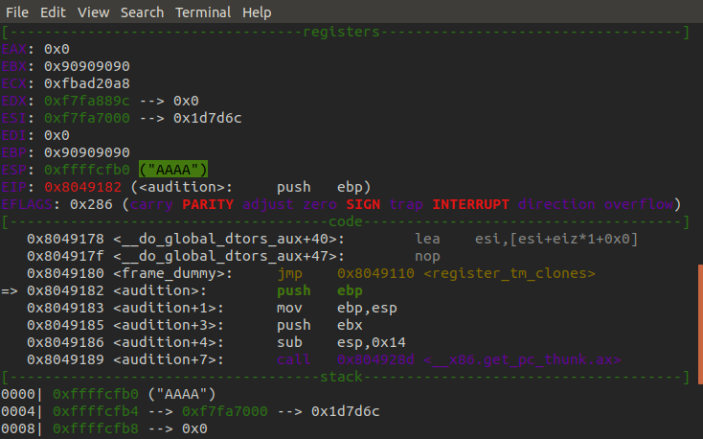This screenshot has height=439, width=703.
Task: Click the EBX value 0x90909090
Action: click(x=87, y=66)
